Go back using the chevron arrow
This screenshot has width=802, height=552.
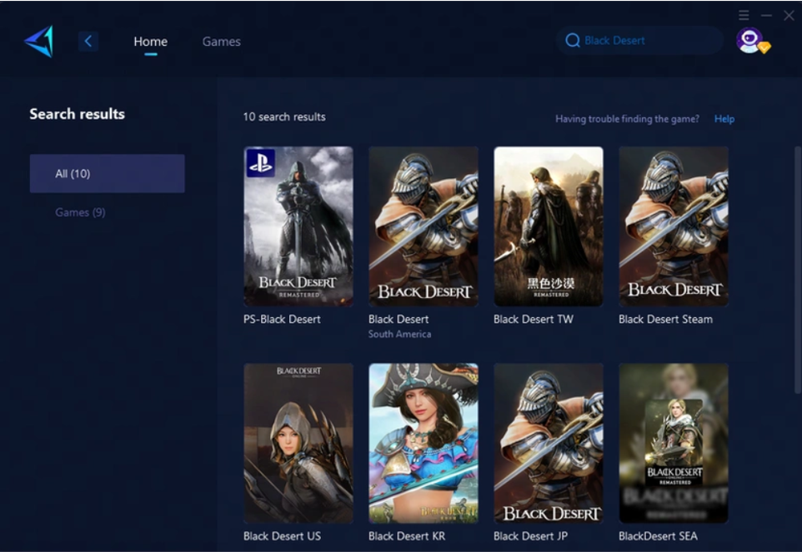click(x=88, y=42)
